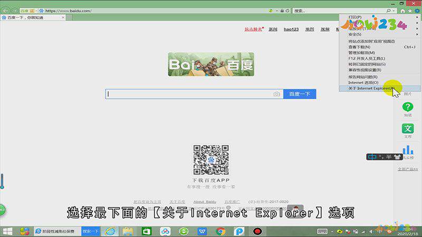Image resolution: width=422 pixels, height=237 pixels.
Task: Click the blue bar chart 风云榜 icon
Action: pyautogui.click(x=408, y=150)
